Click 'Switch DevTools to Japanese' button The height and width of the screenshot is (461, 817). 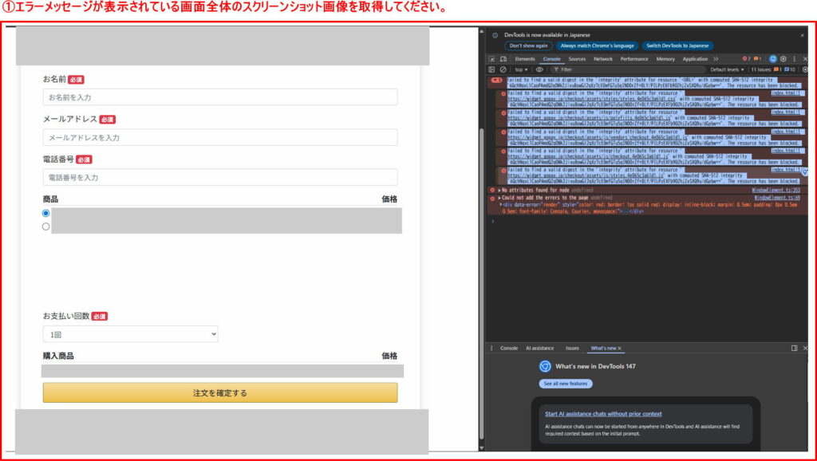[x=677, y=46]
